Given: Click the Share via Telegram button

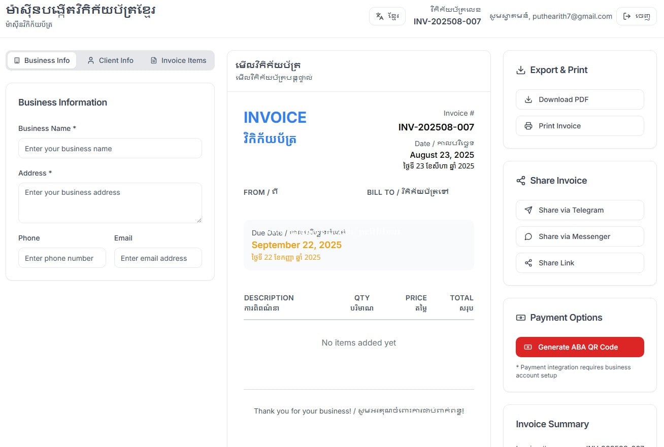Looking at the screenshot, I should (x=580, y=210).
